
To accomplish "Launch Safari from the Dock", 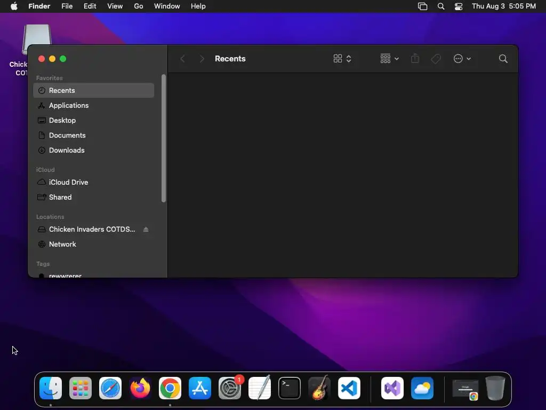I will pyautogui.click(x=110, y=388).
